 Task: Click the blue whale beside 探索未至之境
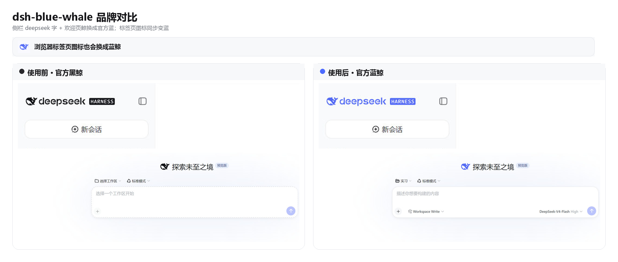pos(466,167)
